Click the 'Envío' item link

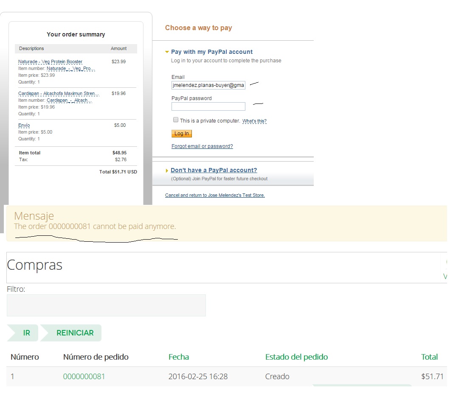(24, 125)
